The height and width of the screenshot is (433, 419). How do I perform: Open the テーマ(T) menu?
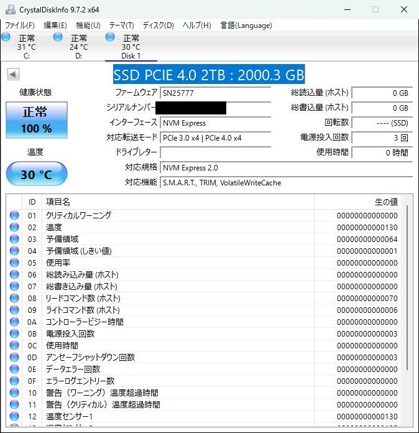[121, 26]
